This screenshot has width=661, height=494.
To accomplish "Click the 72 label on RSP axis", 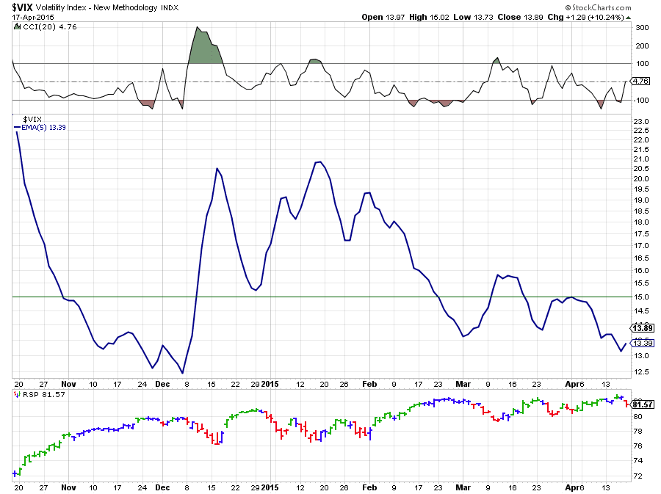I will tap(637, 476).
